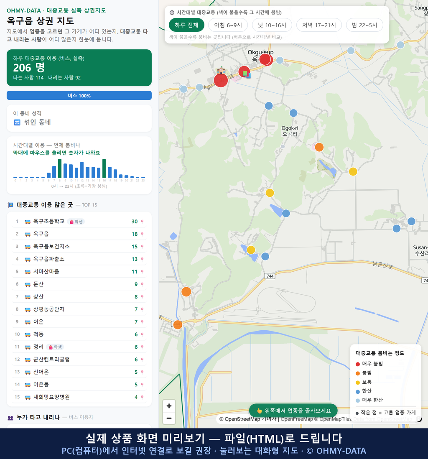
Task: Click the 상산 stop name in the list
Action: click(38, 297)
